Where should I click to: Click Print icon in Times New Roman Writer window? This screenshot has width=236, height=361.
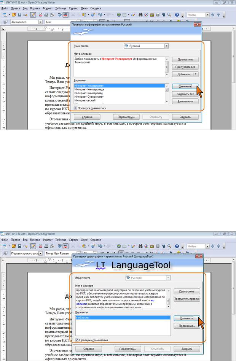(46, 246)
